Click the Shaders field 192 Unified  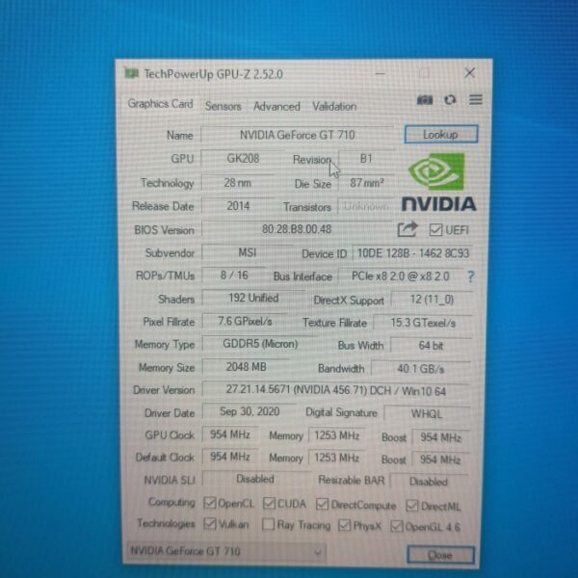pyautogui.click(x=253, y=298)
